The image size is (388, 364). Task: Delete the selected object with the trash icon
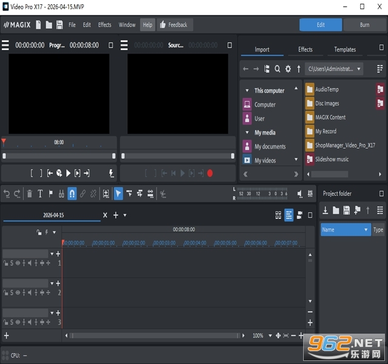click(x=30, y=194)
